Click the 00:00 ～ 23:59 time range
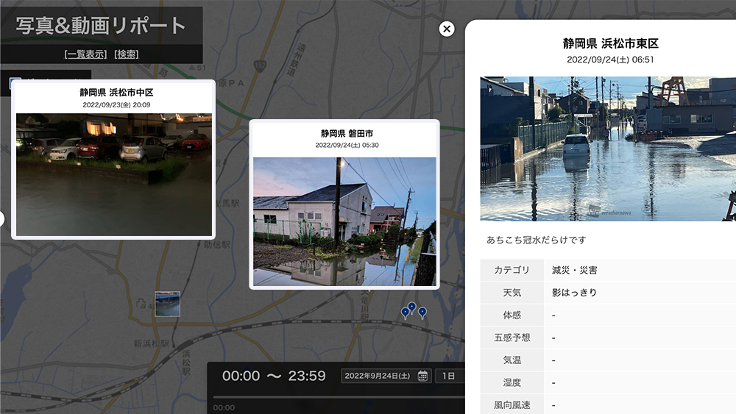This screenshot has height=414, width=736. click(x=274, y=376)
